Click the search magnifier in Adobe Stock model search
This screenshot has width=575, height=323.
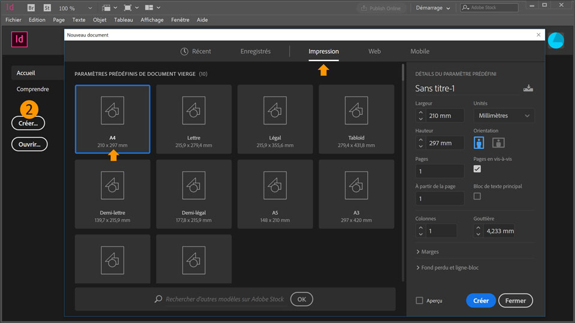(x=158, y=299)
